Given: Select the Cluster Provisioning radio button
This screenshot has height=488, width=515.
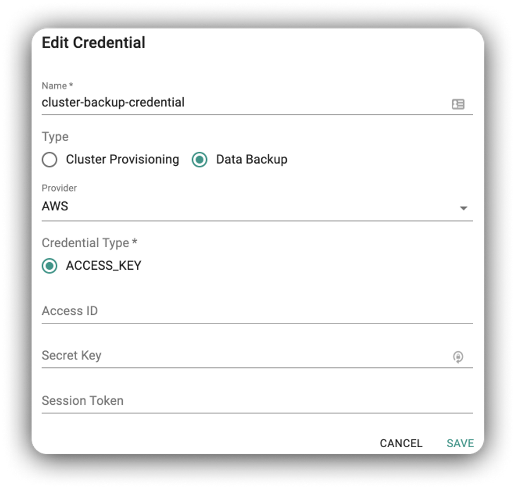Looking at the screenshot, I should 49,160.
